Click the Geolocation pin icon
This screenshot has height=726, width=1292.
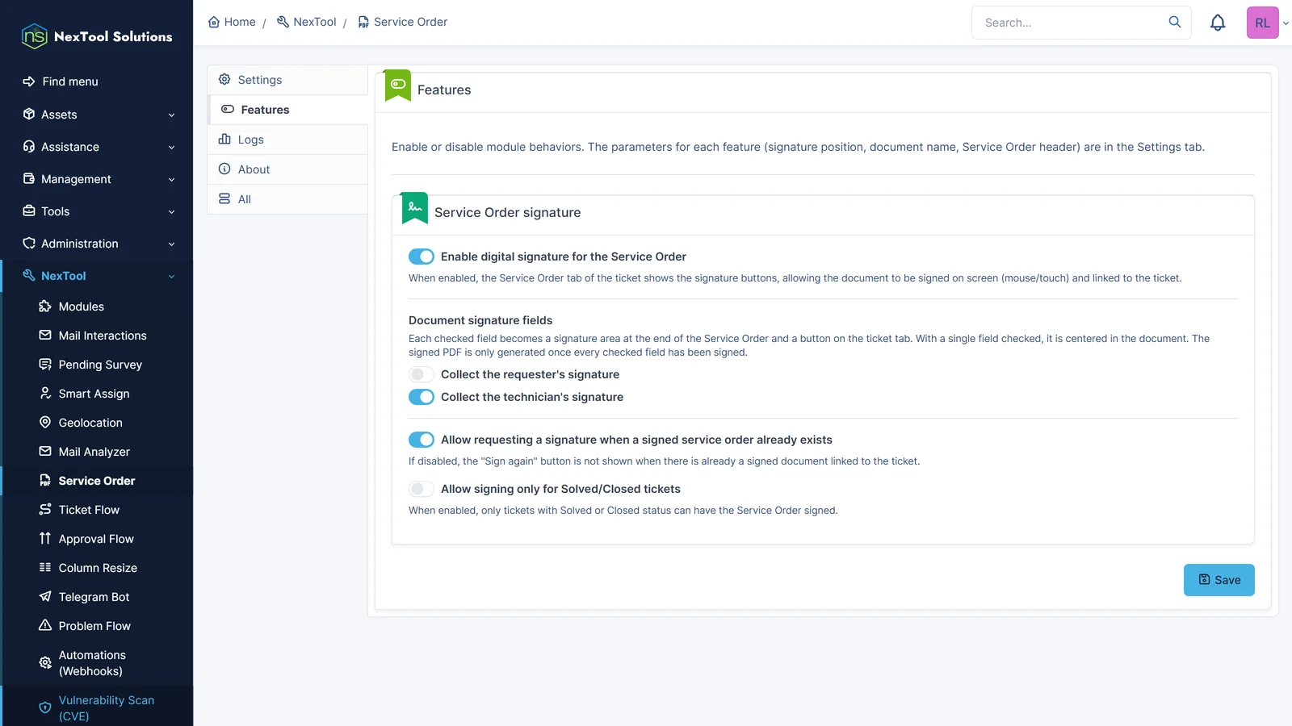pos(45,423)
